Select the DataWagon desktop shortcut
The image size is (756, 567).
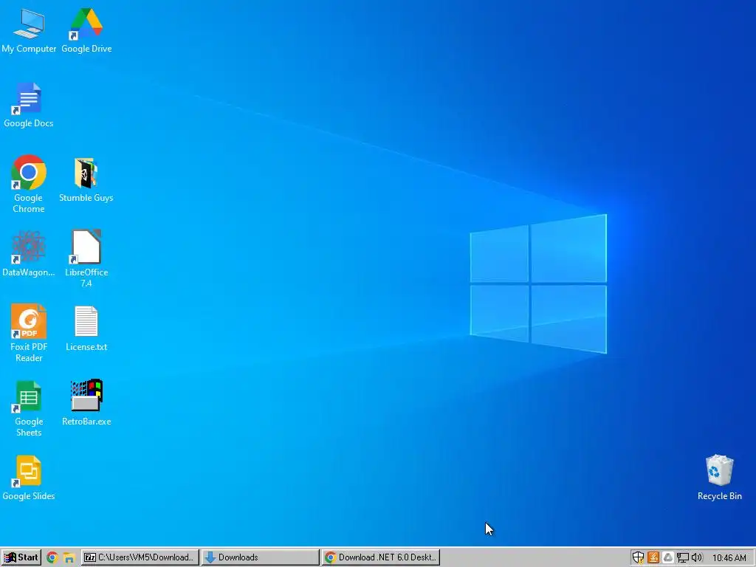29,254
